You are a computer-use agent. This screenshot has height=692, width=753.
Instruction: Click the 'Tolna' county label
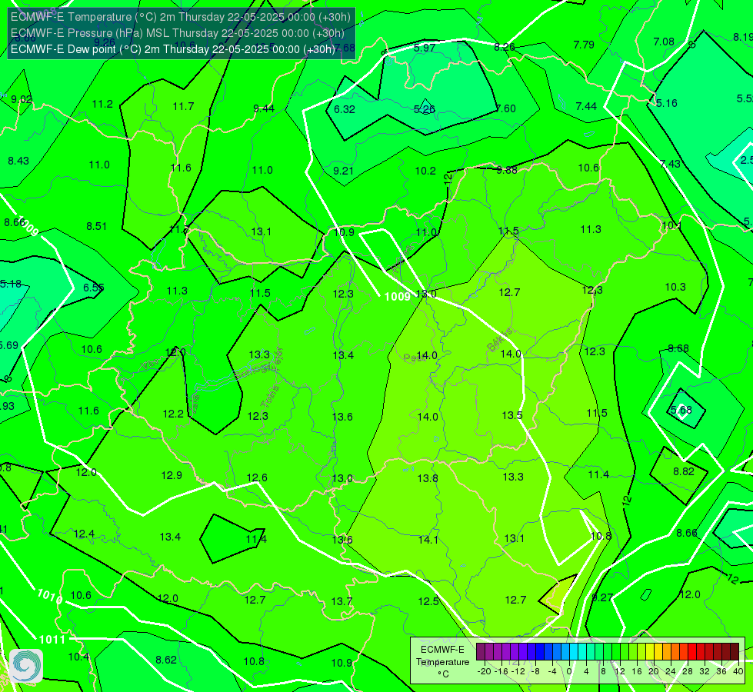click(x=272, y=398)
